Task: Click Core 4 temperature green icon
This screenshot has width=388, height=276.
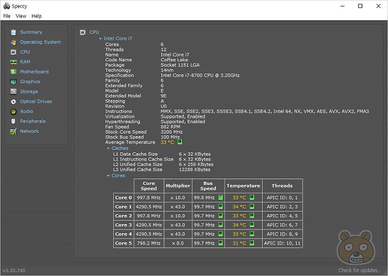Action: pyautogui.click(x=252, y=233)
